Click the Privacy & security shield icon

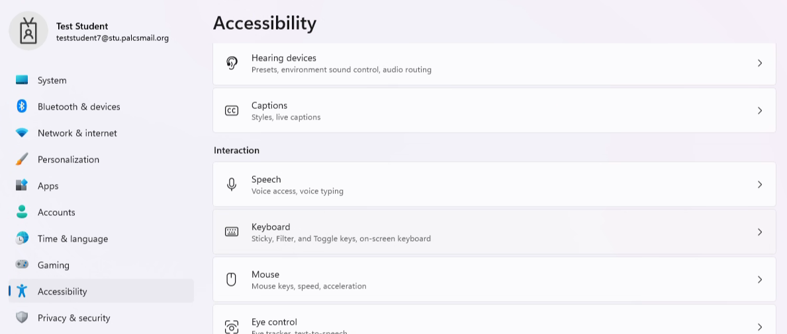22,317
